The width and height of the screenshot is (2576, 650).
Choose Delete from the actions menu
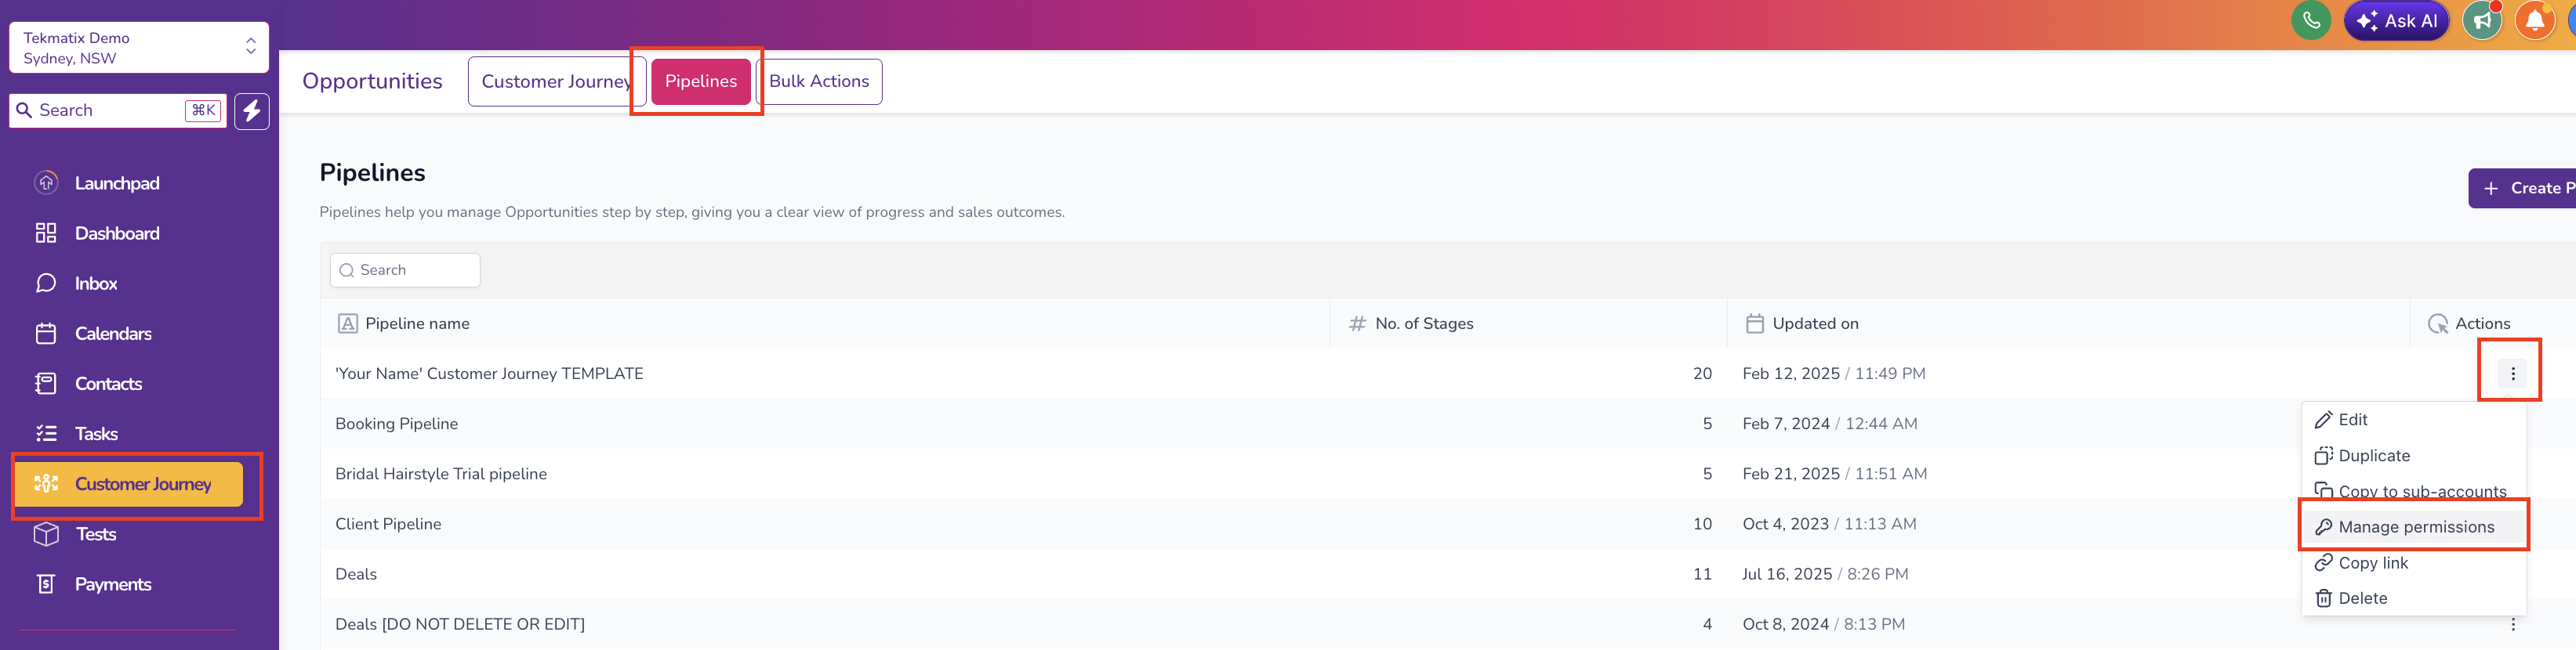point(2413,598)
